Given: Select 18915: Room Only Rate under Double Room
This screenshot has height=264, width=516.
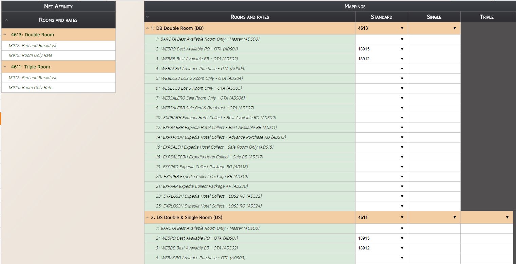Looking at the screenshot, I should coord(58,56).
